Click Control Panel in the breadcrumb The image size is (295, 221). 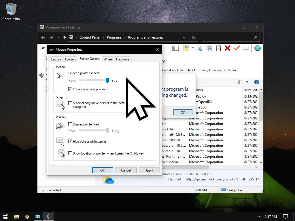click(x=90, y=37)
